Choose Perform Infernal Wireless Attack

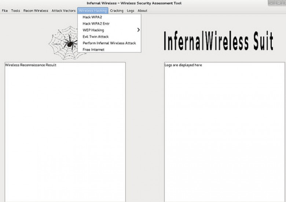pos(109,43)
